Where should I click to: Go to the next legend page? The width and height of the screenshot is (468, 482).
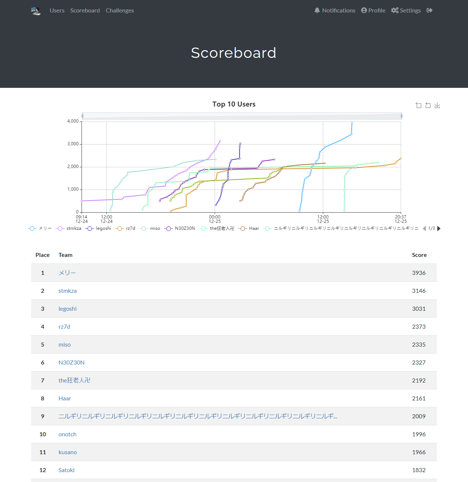(x=439, y=228)
